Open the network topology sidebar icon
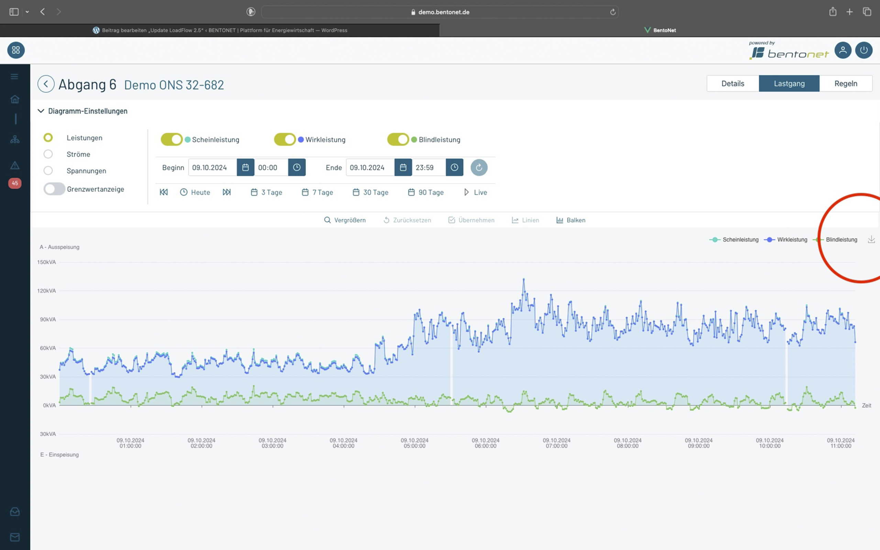 (15, 139)
